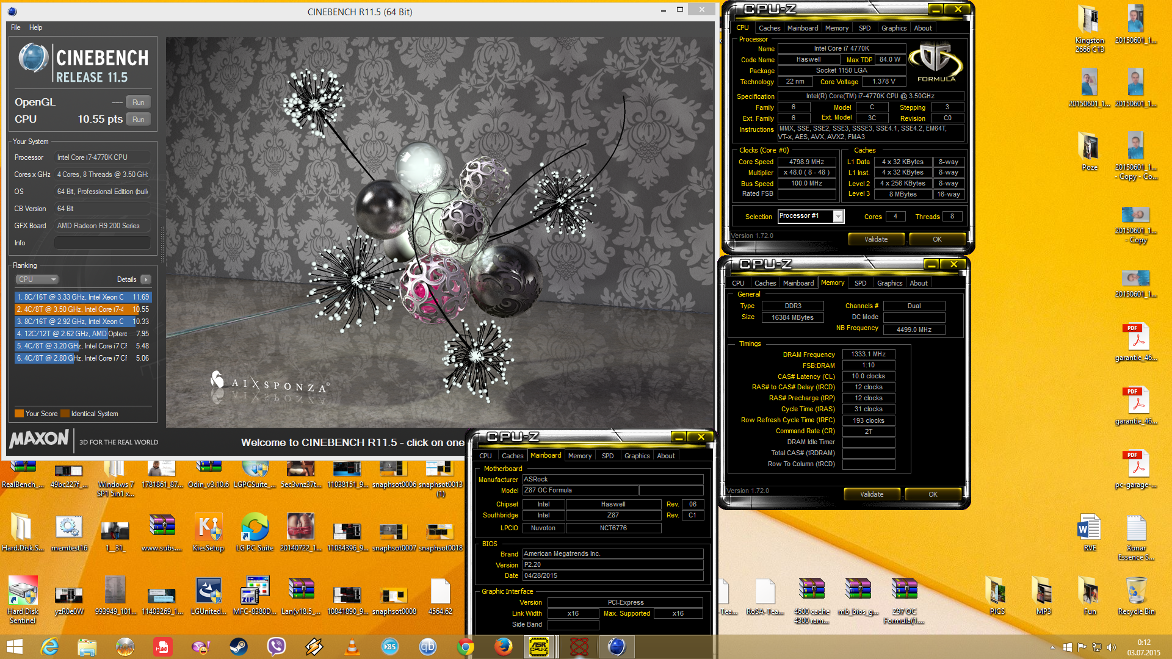Open the Z97 OC Formula archive icon

904,600
